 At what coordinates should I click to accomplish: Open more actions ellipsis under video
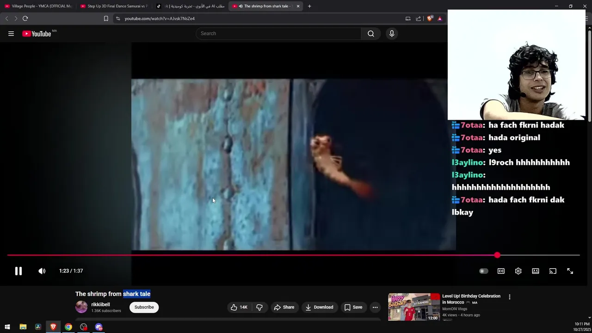[x=375, y=307]
